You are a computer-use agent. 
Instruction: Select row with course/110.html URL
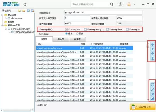[84, 96]
